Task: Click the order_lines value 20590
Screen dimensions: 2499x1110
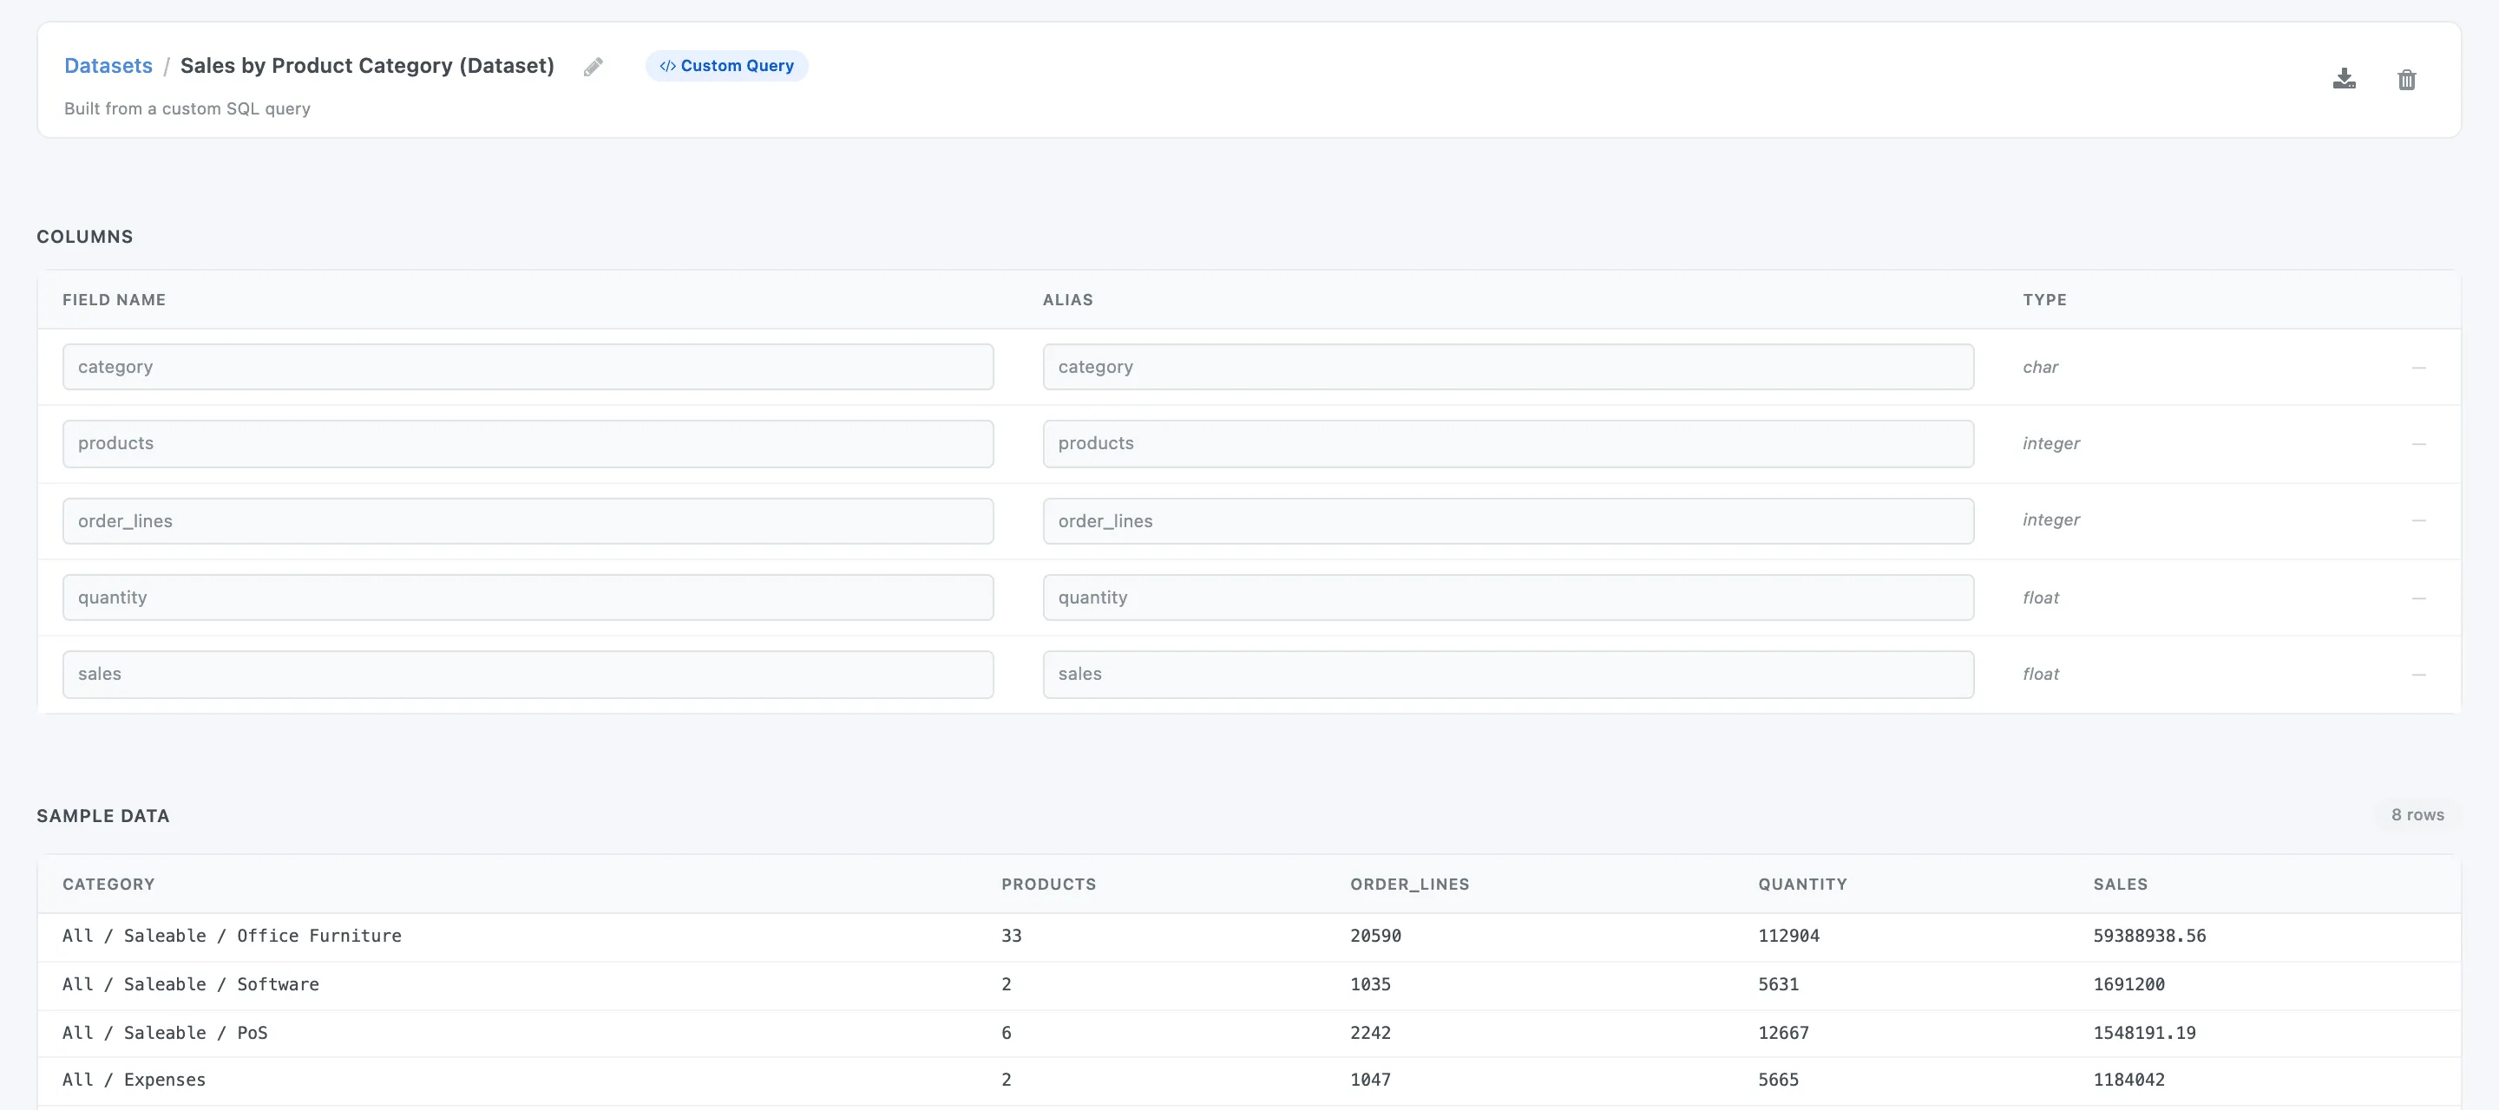Action: [x=1375, y=936]
